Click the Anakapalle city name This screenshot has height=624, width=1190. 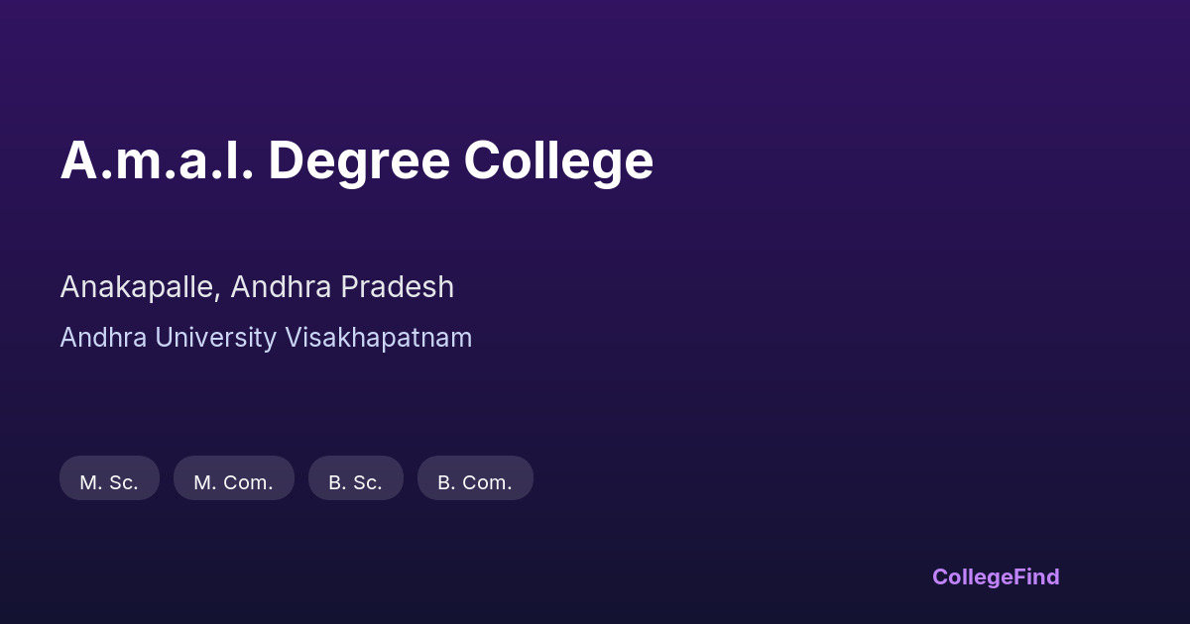coord(137,287)
